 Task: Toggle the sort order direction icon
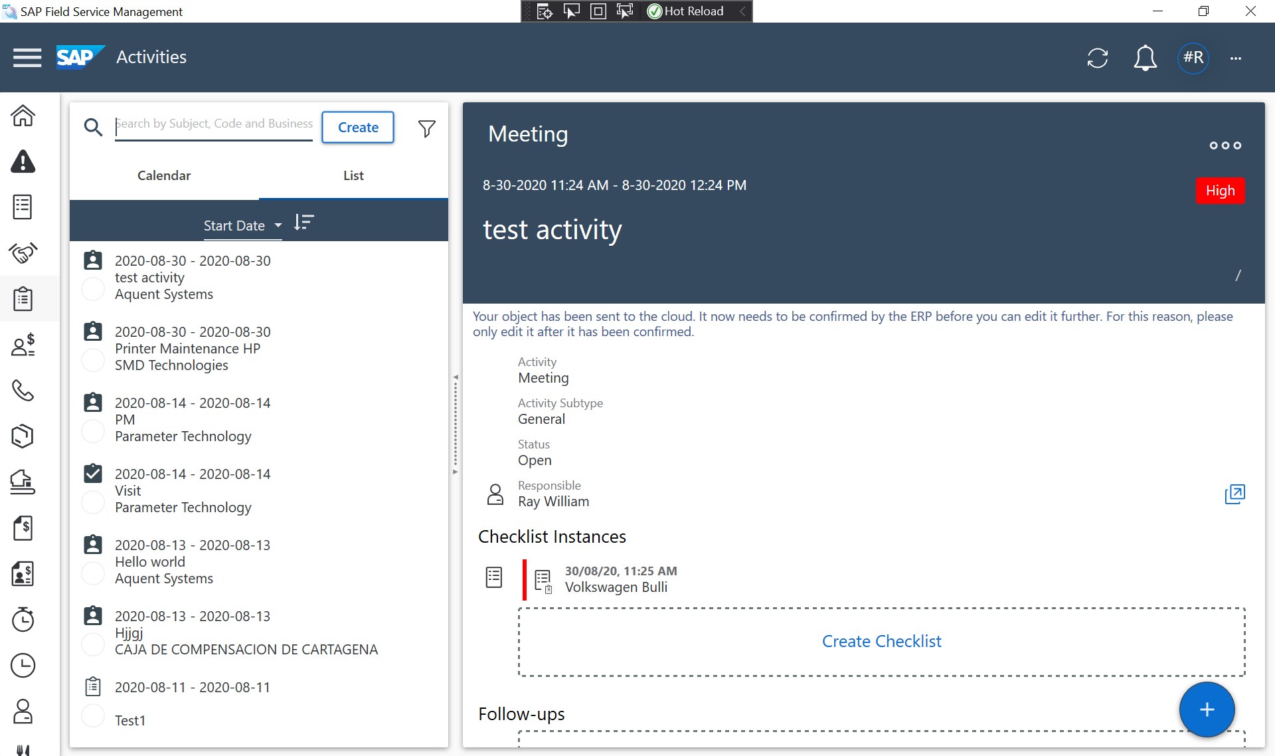point(303,223)
